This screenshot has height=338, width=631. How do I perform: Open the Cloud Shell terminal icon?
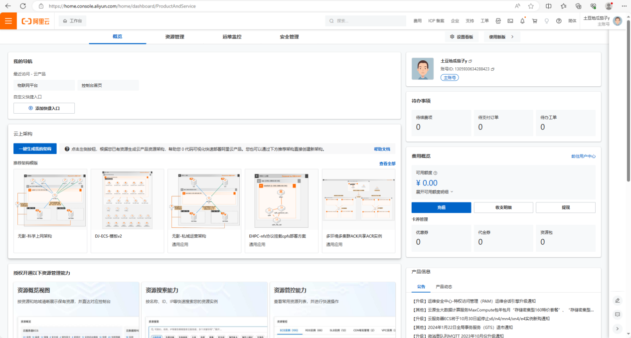point(510,21)
